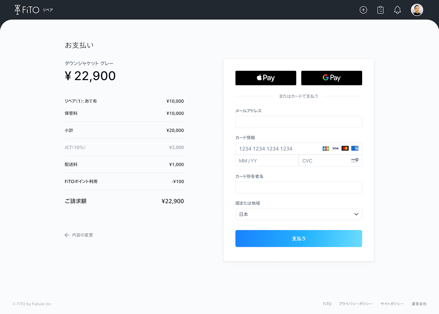Image resolution: width=439 pixels, height=314 pixels.
Task: Click the Visa card brand icon
Action: 335,149
